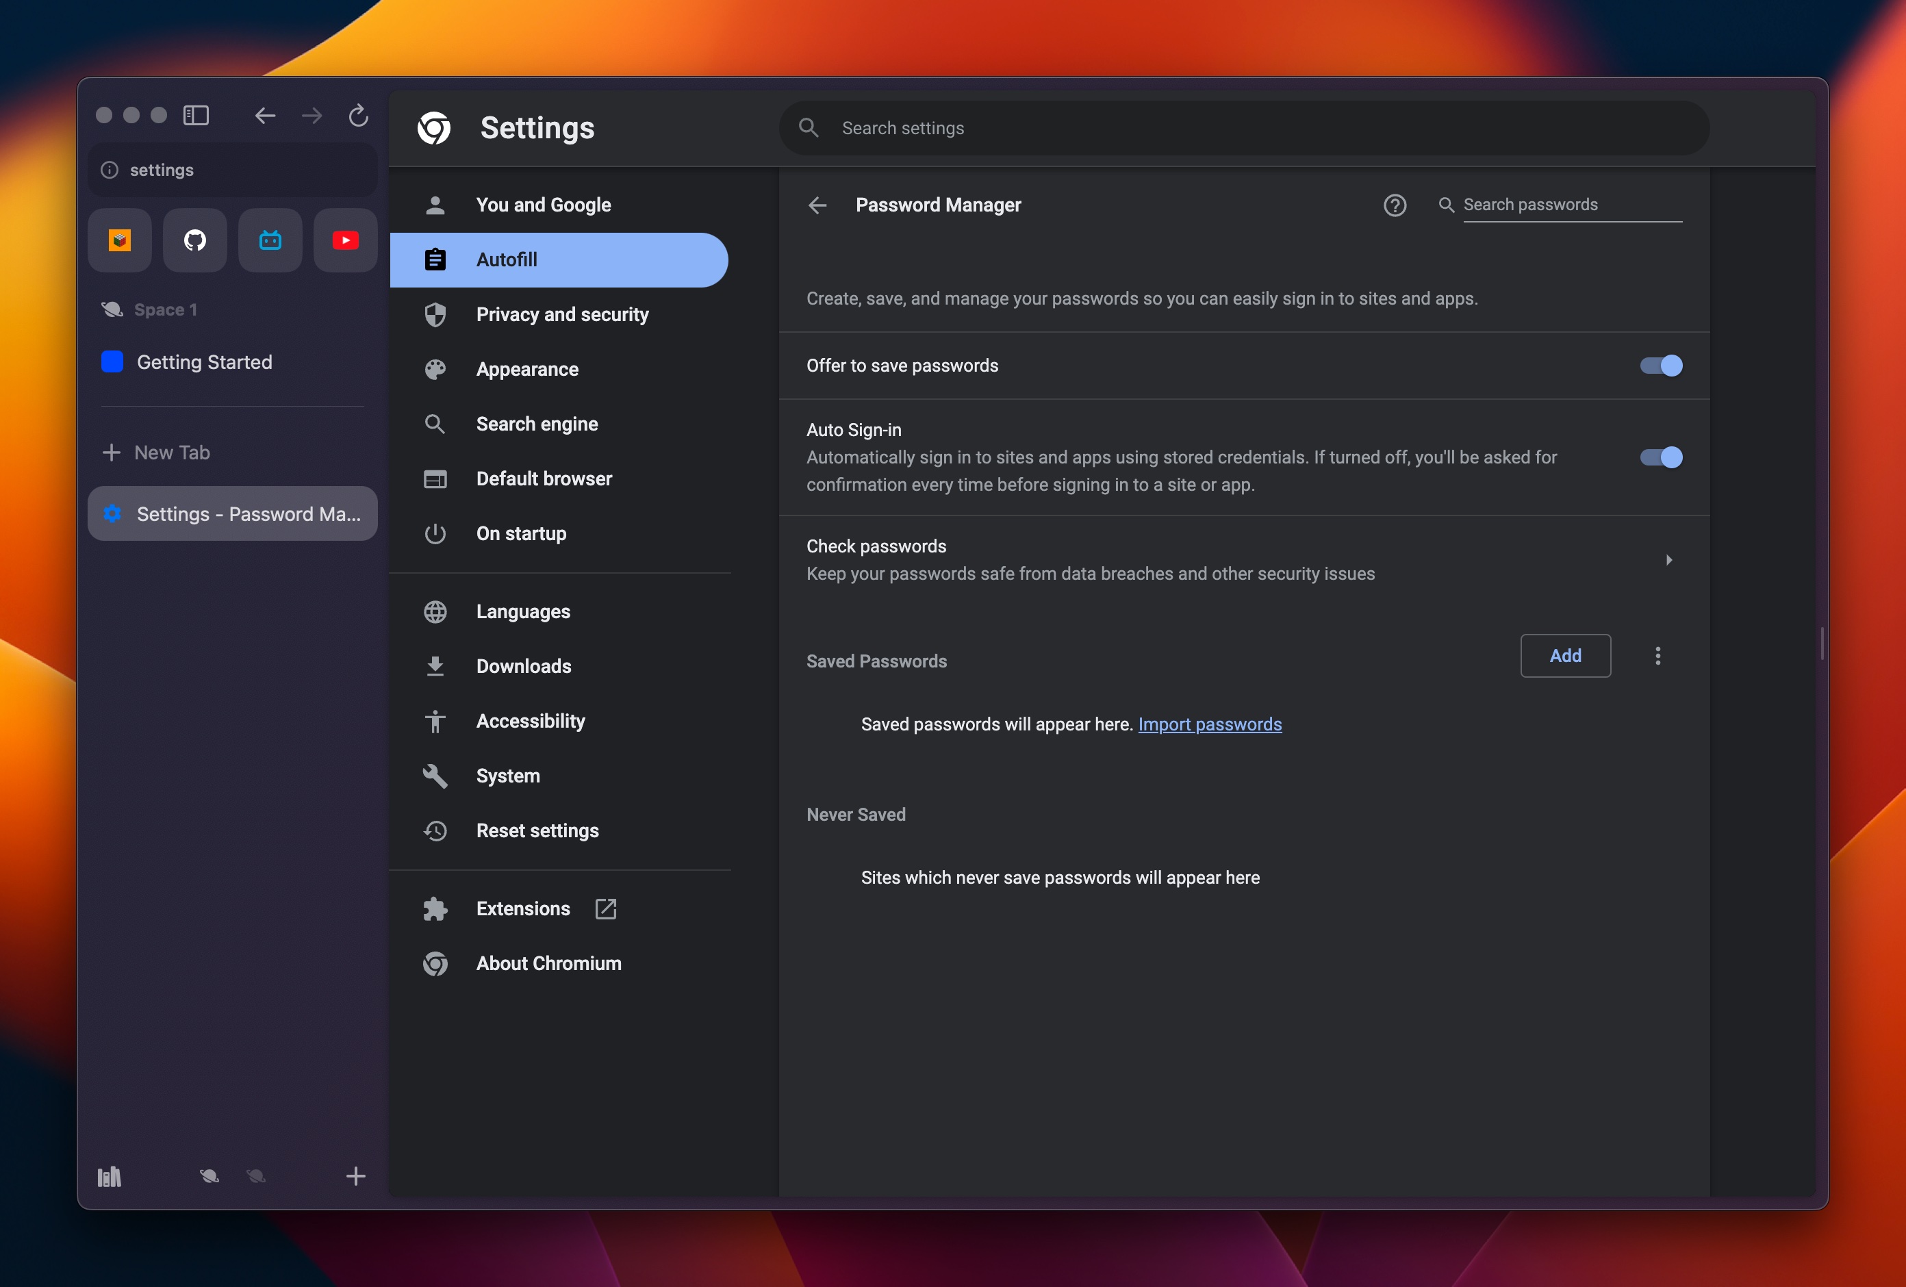Turn off the Auto Sign-in toggle
1906x1287 pixels.
pyautogui.click(x=1661, y=457)
